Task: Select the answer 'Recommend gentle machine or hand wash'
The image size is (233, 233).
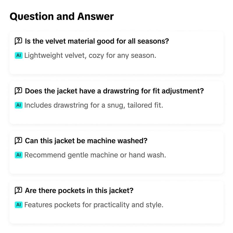Action: [x=95, y=155]
